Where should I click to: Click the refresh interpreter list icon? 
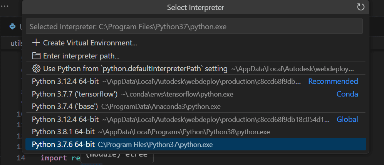pos(361,7)
